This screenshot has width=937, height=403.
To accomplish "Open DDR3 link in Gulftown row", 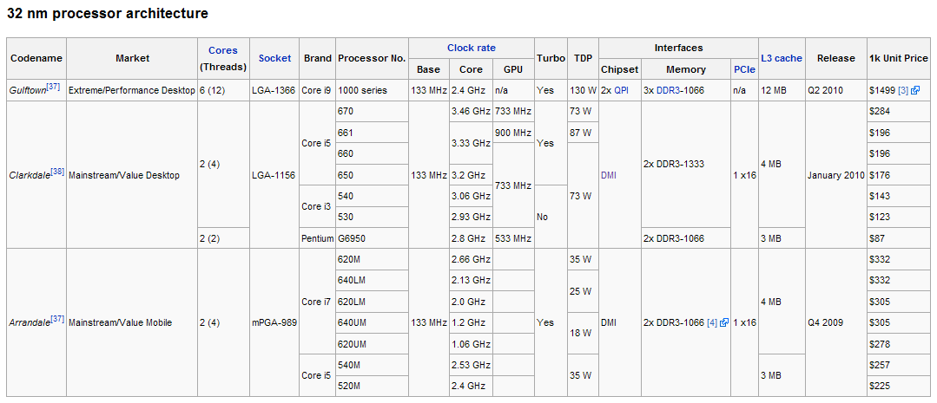I will coord(668,91).
